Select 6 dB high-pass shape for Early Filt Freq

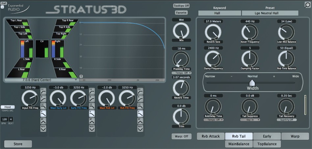pyautogui.click(x=92, y=99)
